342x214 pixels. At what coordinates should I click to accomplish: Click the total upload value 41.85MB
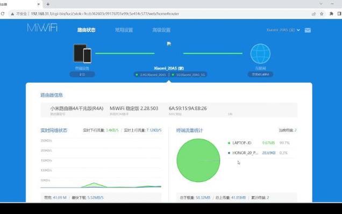238,198
